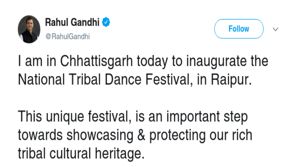Click the phrase National Tribal Dance Festival
292x167 pixels.
105,80
